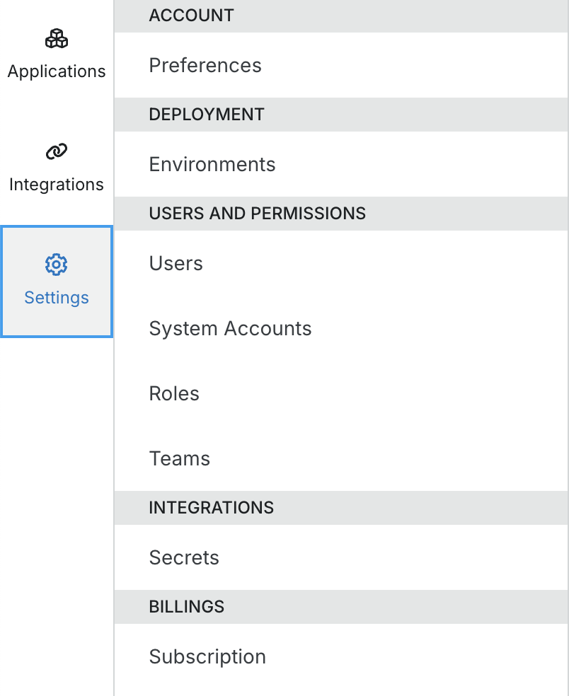This screenshot has height=696, width=569.
Task: Click the Integrations label text
Action: click(x=56, y=184)
